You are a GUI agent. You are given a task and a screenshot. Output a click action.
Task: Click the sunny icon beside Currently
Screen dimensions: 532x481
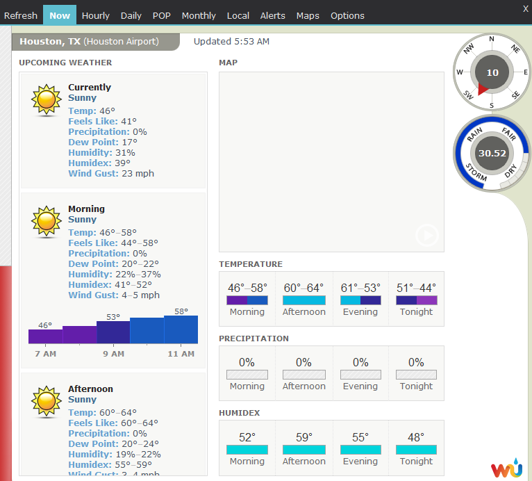click(x=47, y=99)
